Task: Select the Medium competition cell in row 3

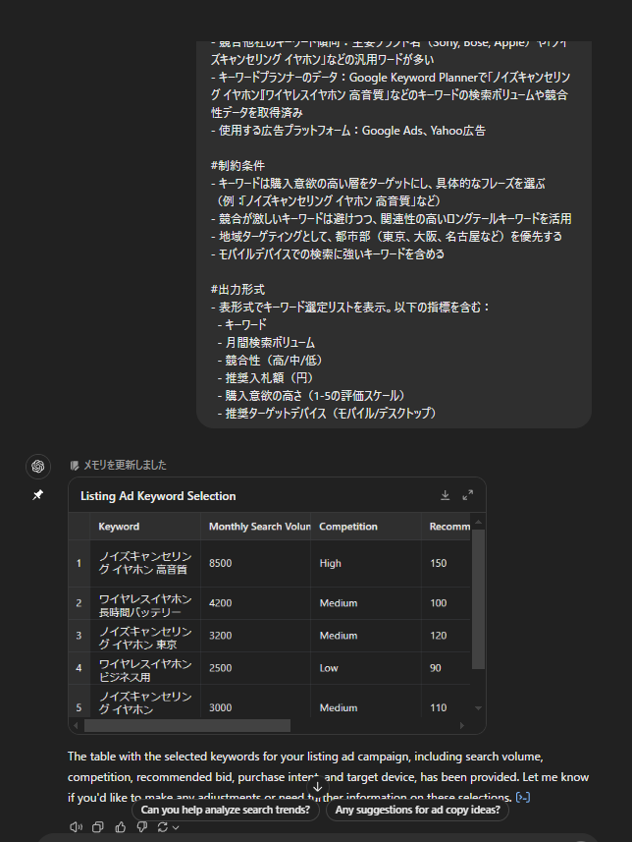Action: click(366, 636)
